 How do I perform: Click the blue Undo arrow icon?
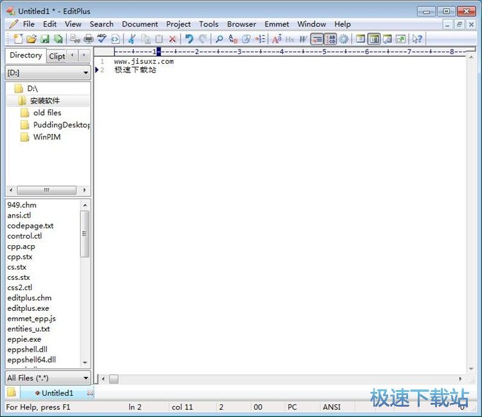(189, 39)
